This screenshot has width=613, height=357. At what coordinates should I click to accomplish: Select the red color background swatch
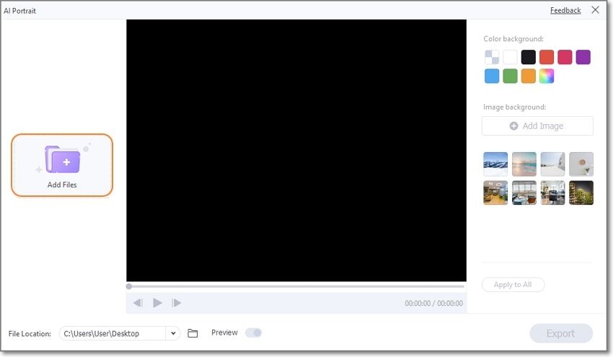(547, 57)
